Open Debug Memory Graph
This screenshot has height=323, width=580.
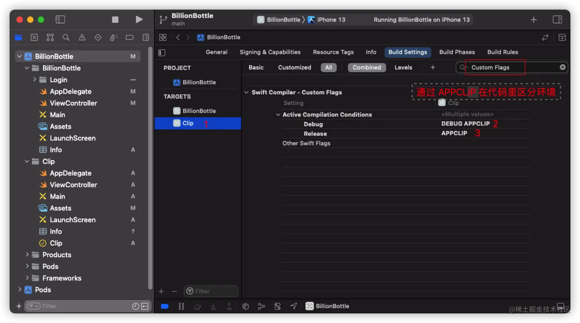coord(262,306)
